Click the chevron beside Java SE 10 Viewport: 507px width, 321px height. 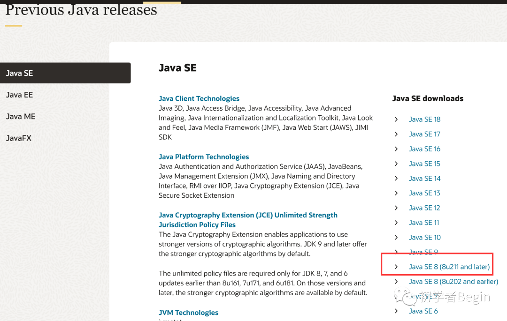pos(396,238)
